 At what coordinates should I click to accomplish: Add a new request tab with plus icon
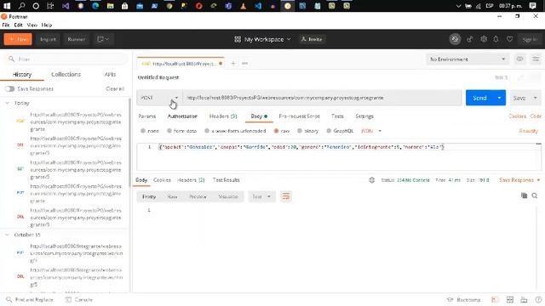pos(233,64)
